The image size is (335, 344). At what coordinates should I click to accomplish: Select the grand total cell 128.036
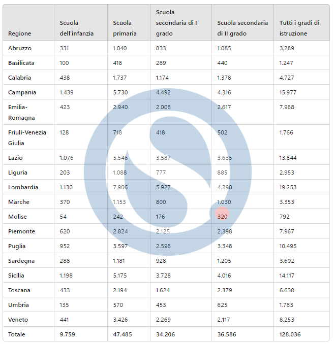pyautogui.click(x=290, y=334)
